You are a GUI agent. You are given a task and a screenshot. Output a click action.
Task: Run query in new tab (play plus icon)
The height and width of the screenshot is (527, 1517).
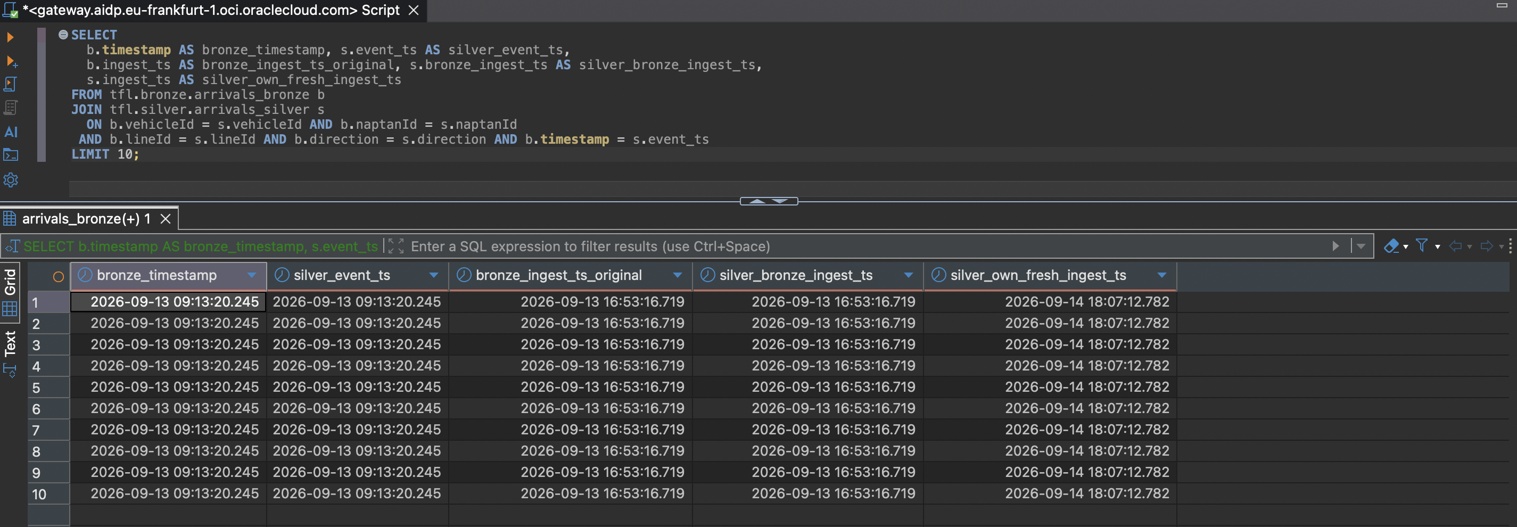pyautogui.click(x=11, y=61)
